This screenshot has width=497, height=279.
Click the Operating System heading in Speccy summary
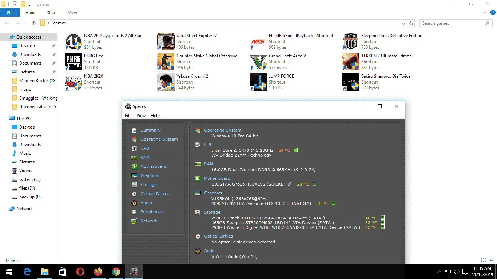[x=223, y=130]
